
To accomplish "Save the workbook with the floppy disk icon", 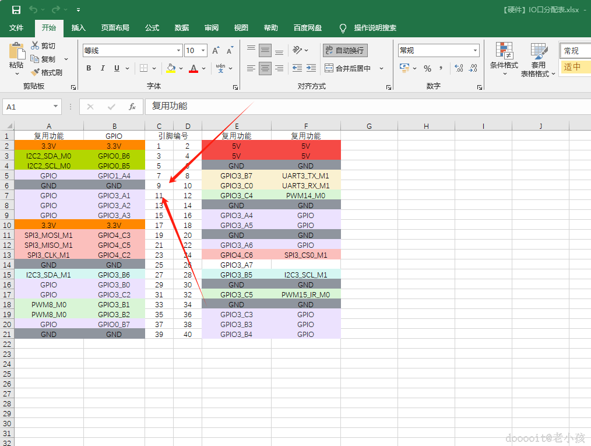I will pos(16,10).
